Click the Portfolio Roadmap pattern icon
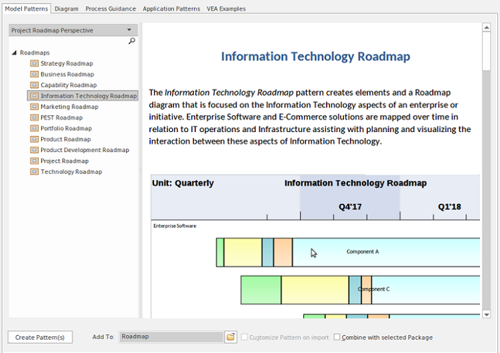 [x=34, y=129]
